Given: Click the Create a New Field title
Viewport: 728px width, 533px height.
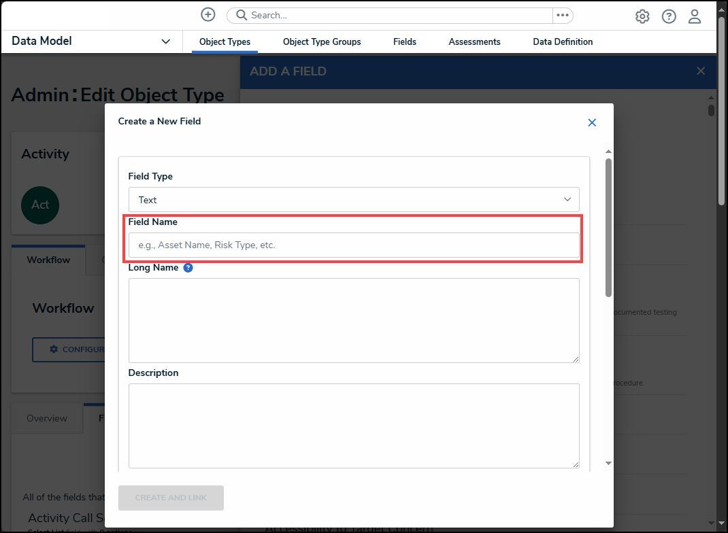Looking at the screenshot, I should click(x=159, y=121).
